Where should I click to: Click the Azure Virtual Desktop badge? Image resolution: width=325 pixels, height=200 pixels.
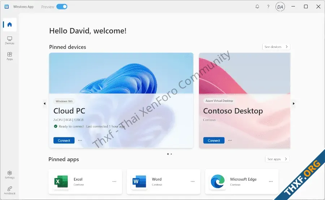(219, 101)
